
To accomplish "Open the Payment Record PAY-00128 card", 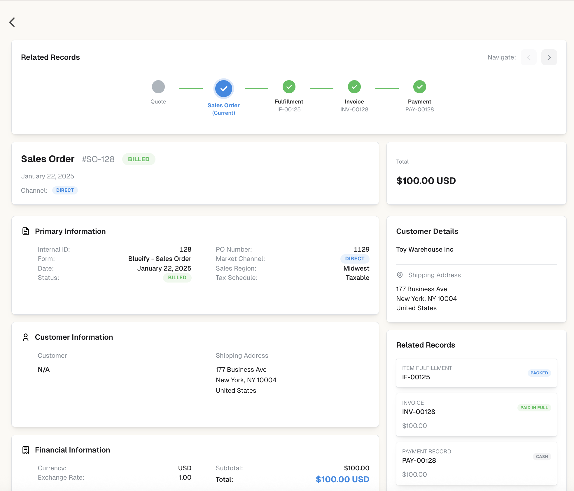I will pyautogui.click(x=477, y=464).
